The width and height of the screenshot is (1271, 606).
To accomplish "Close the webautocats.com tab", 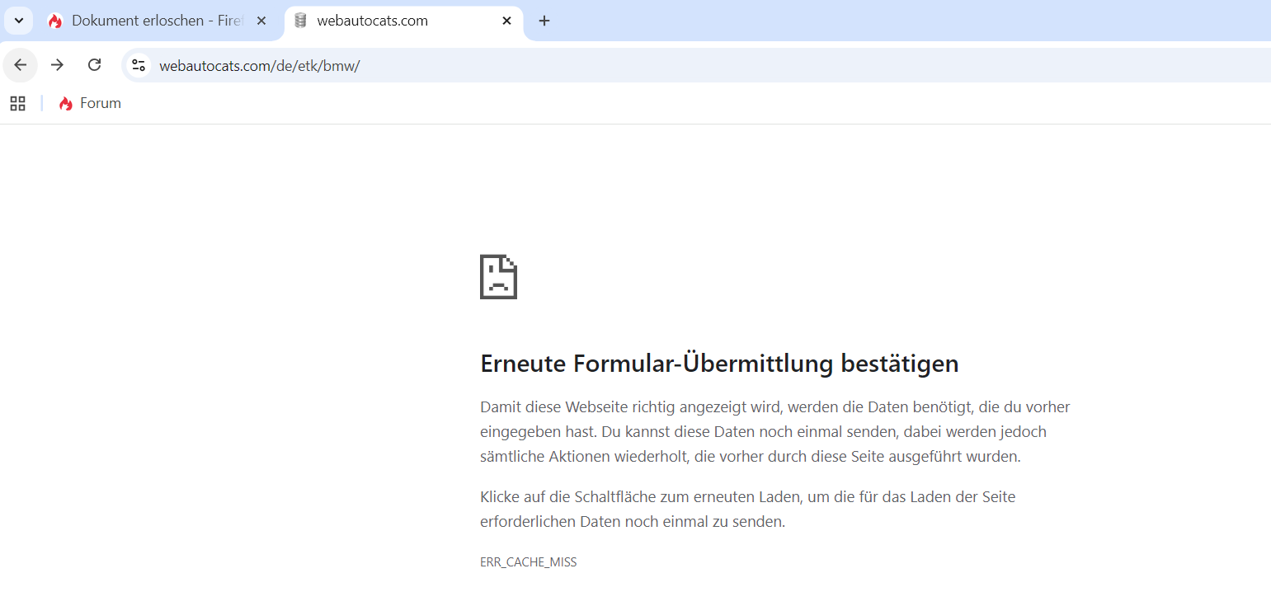I will pyautogui.click(x=507, y=21).
